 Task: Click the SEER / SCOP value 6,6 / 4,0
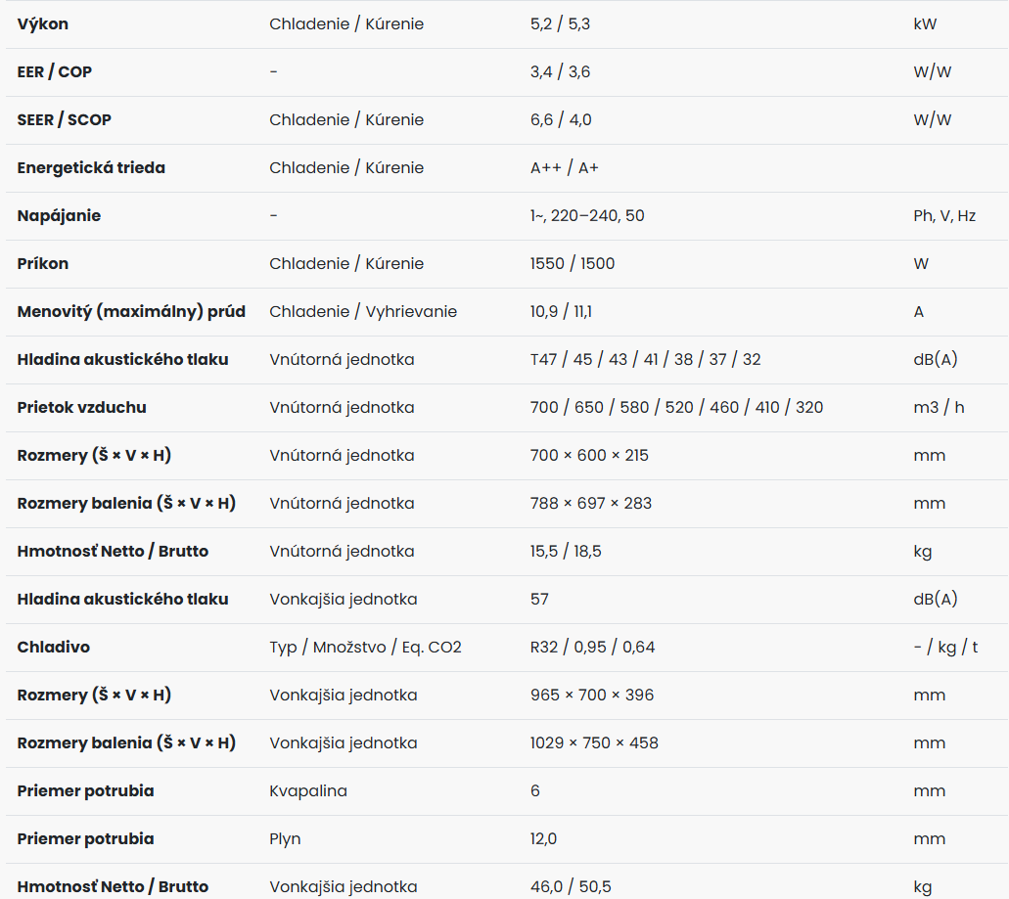tap(561, 120)
